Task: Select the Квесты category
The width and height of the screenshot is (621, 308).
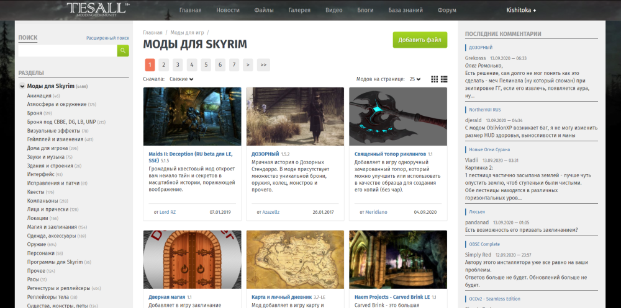Action: tap(35, 191)
